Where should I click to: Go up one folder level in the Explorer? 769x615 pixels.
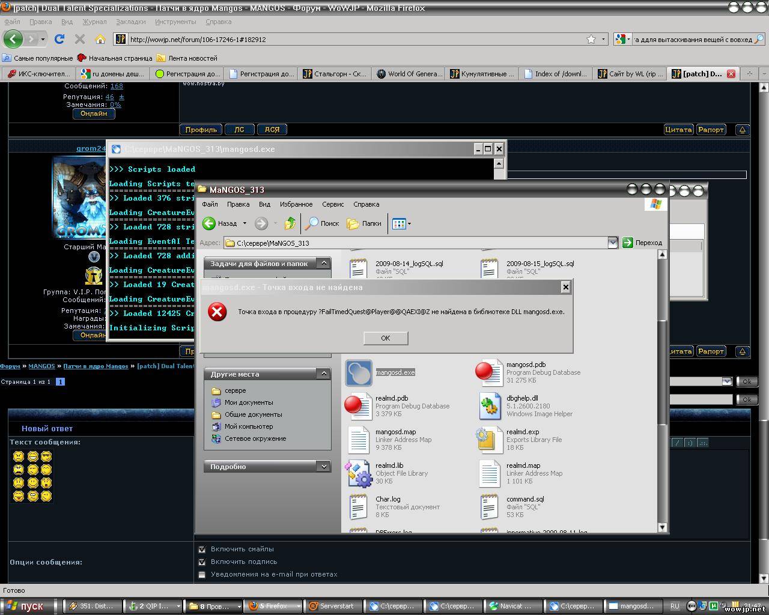[290, 223]
